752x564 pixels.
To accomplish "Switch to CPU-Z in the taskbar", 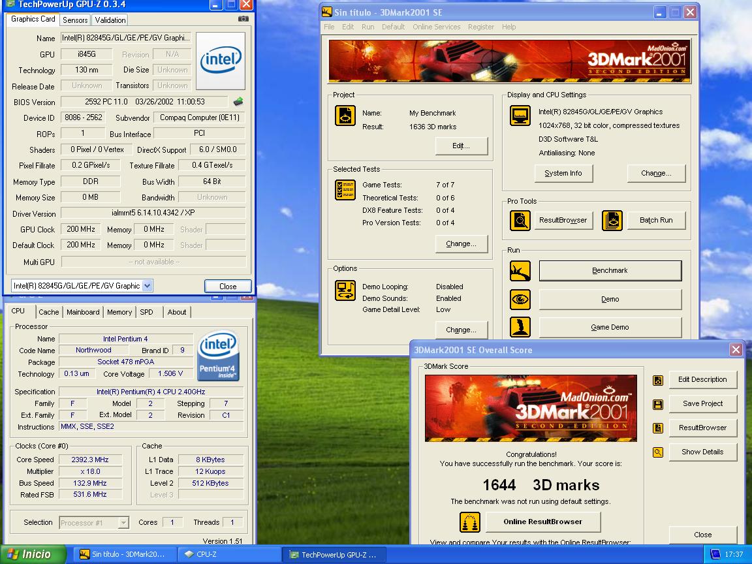I will [x=228, y=554].
